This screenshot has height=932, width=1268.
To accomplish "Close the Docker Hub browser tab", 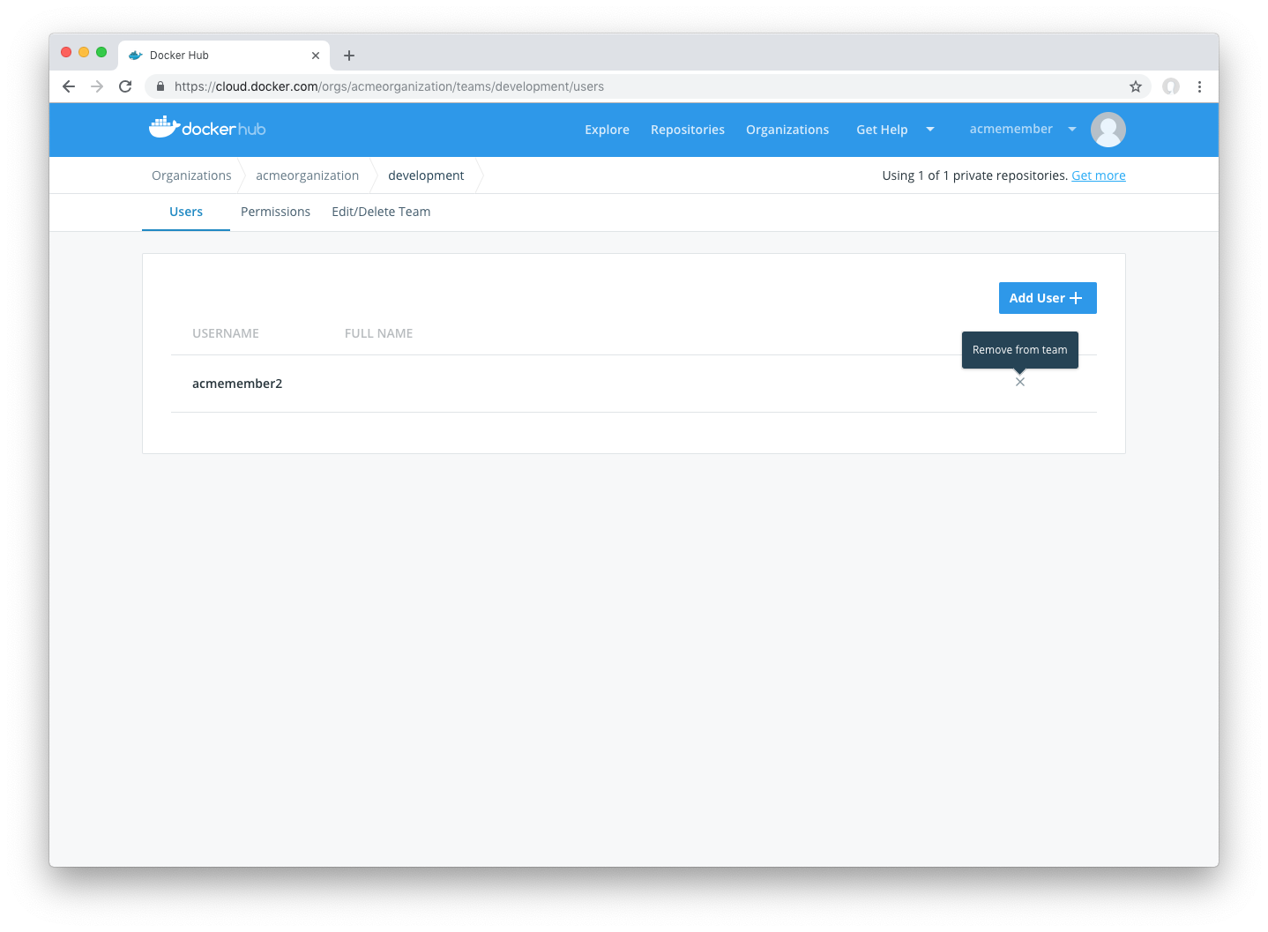I will pos(316,56).
